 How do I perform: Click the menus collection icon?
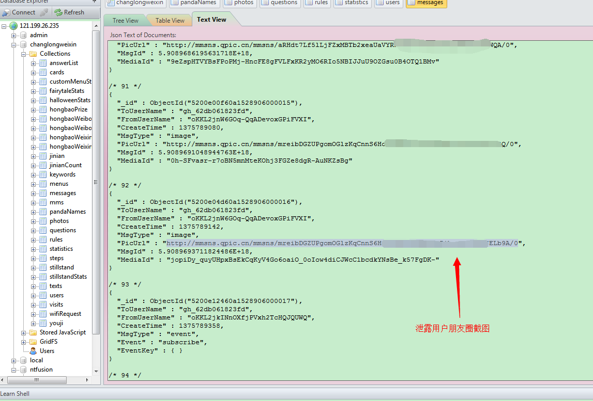point(43,184)
